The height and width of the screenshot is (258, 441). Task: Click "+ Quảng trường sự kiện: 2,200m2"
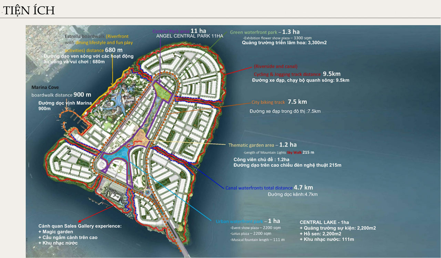point(338,228)
